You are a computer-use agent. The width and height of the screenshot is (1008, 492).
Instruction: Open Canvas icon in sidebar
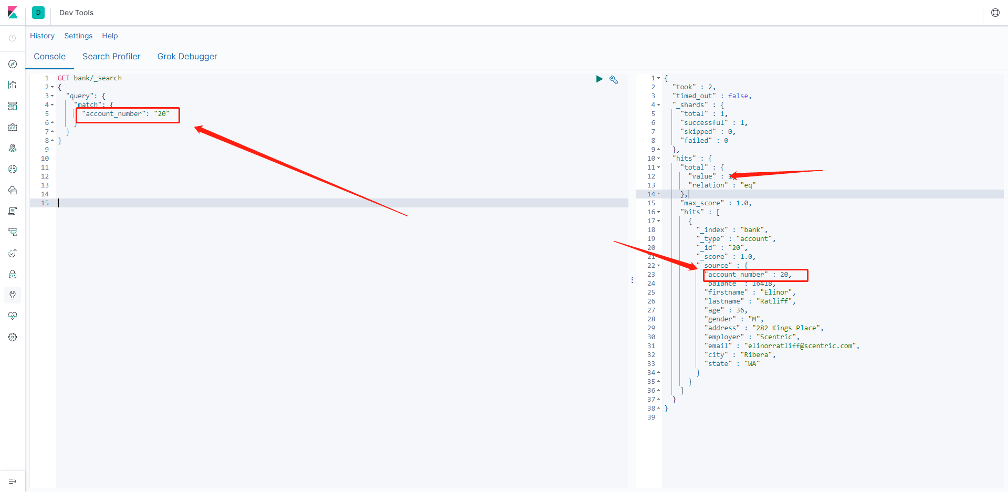click(13, 127)
